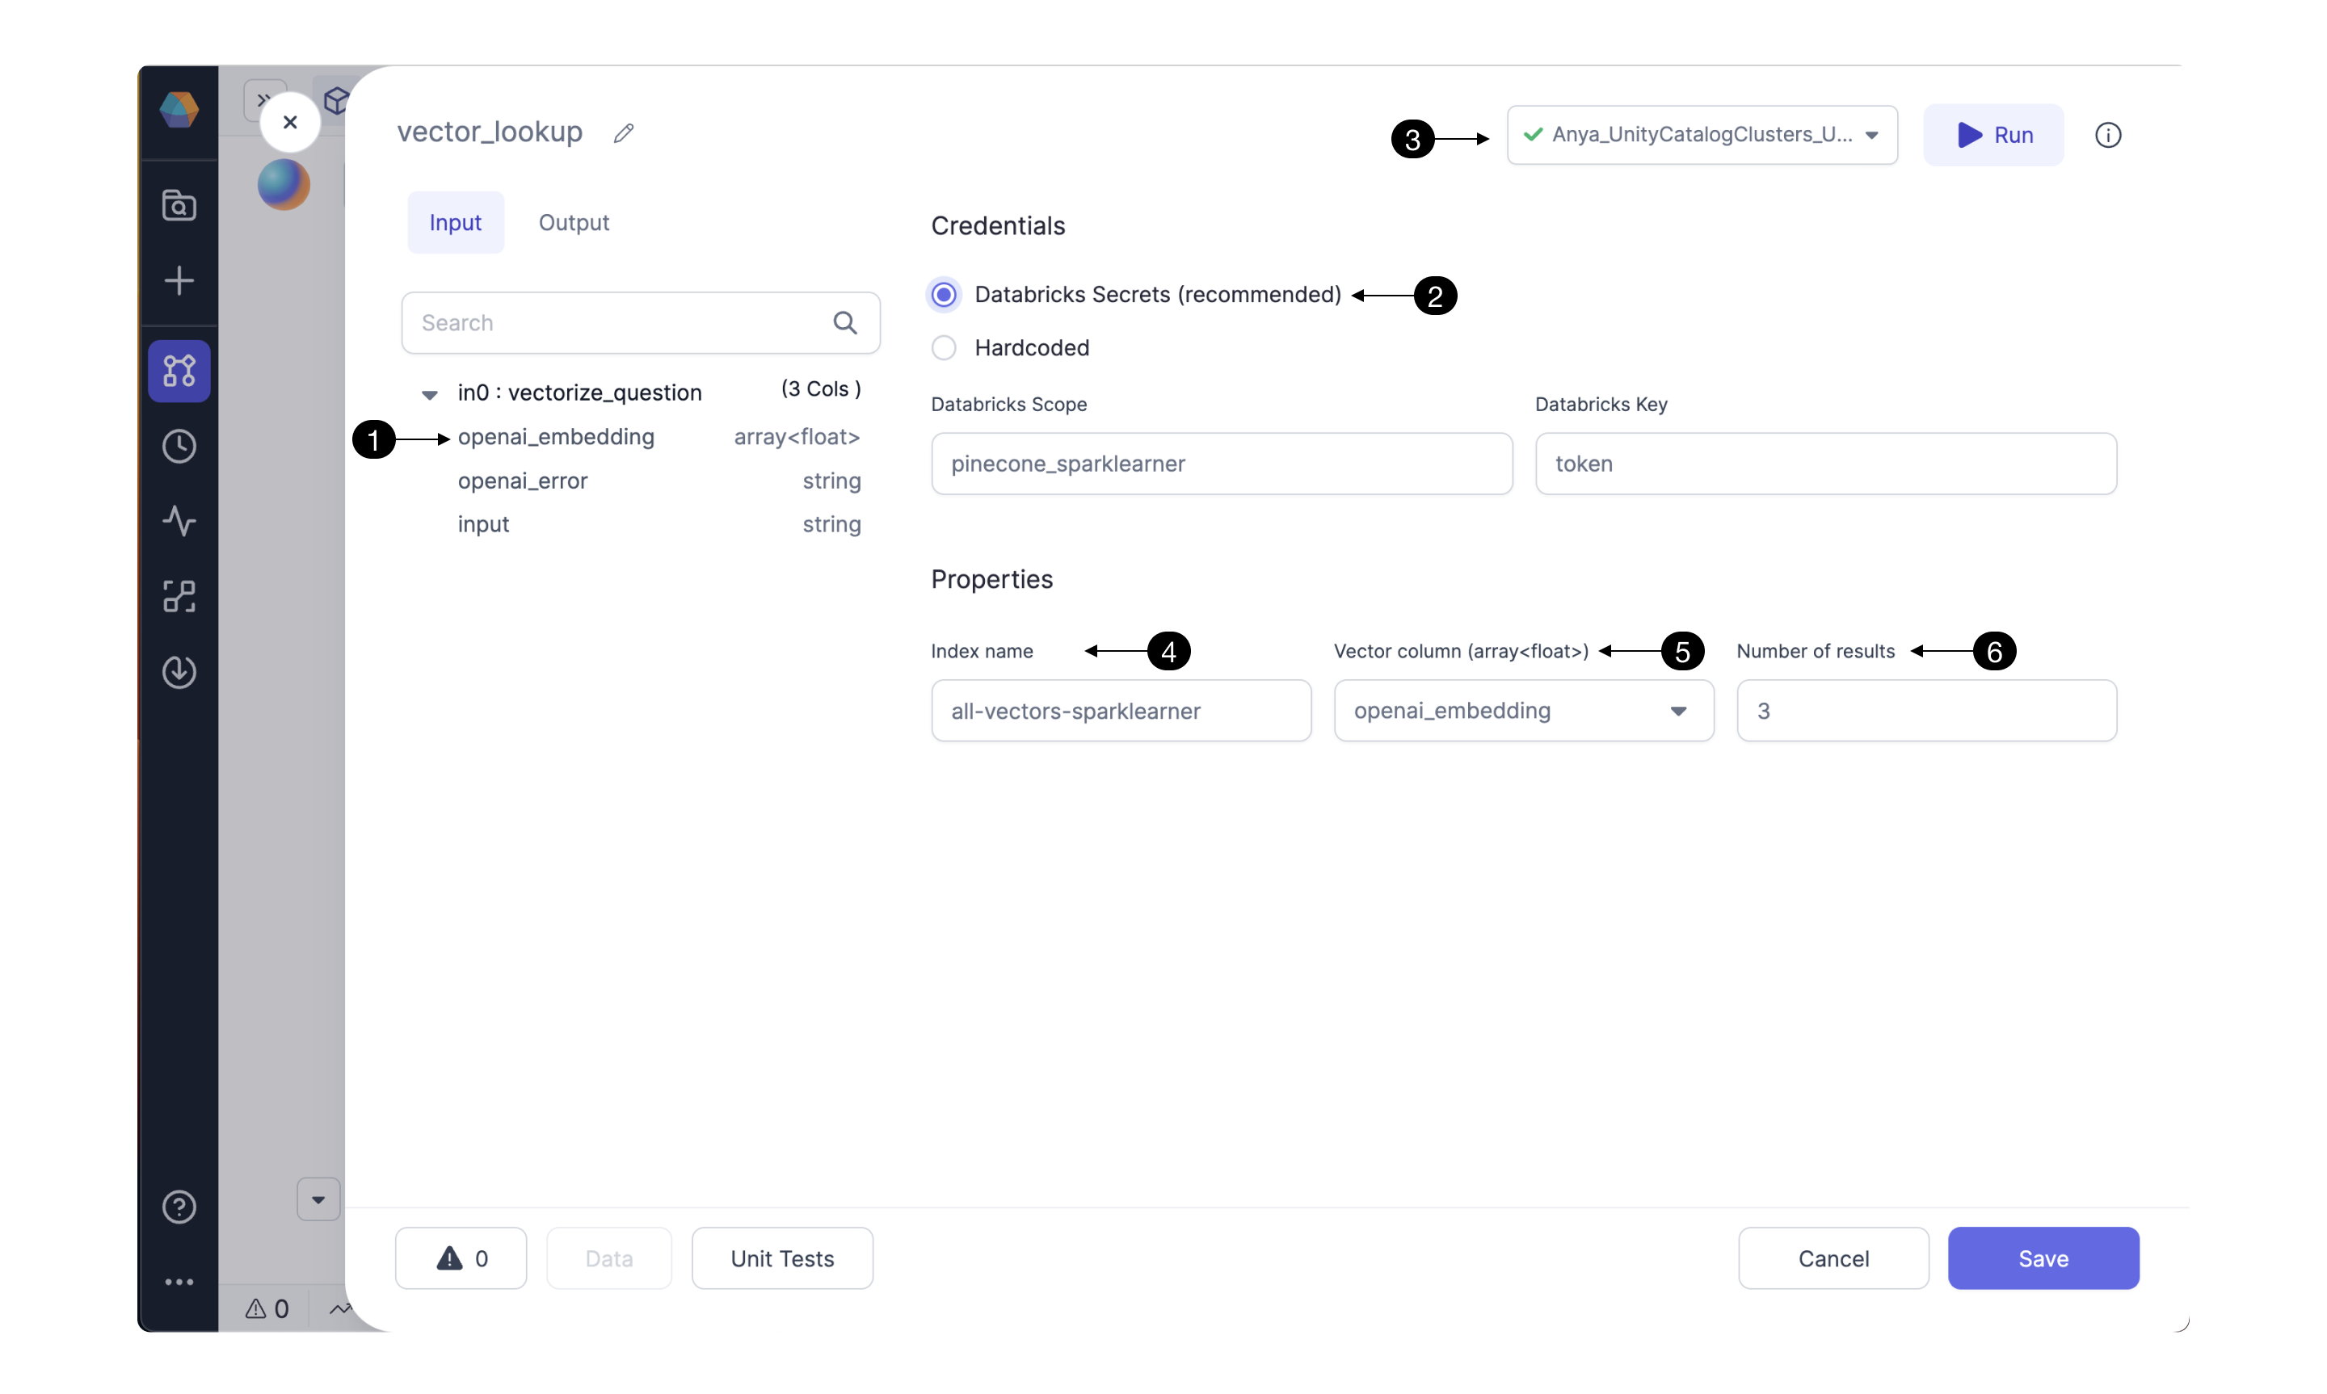The image size is (2327, 1394).
Task: Click the Unit Tests button
Action: click(x=781, y=1258)
